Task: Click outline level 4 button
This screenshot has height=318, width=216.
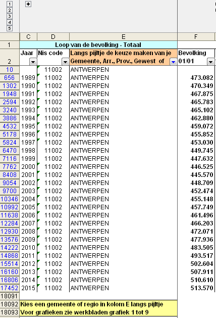Action: pyautogui.click(x=9, y=22)
